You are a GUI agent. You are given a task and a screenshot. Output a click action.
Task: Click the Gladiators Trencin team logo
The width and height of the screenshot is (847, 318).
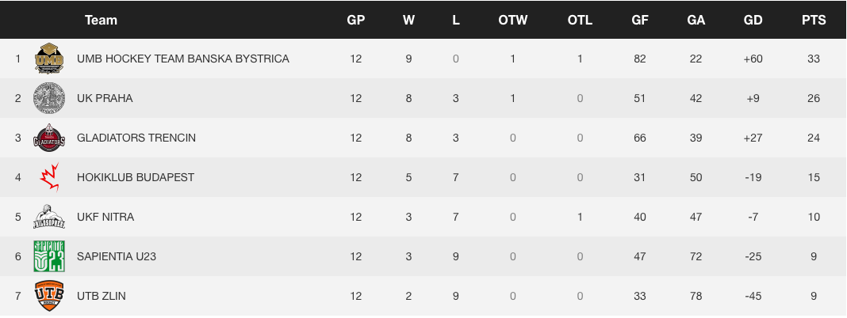coord(48,138)
